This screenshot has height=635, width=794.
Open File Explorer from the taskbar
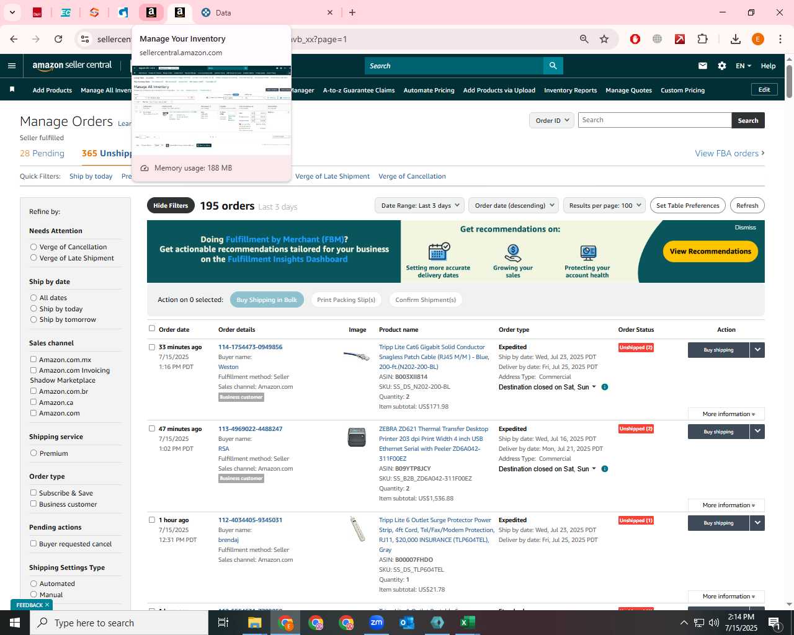pos(255,623)
